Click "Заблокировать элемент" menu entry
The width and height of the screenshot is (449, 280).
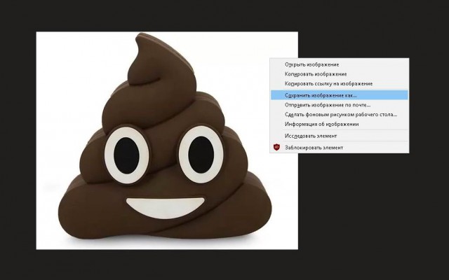[339, 148]
